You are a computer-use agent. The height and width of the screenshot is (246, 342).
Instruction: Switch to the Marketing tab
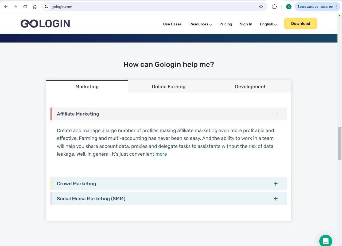click(87, 86)
